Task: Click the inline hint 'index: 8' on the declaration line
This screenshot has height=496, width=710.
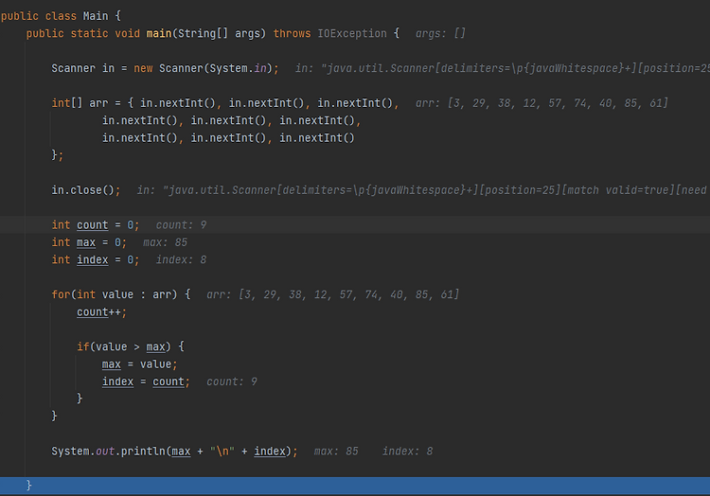Action: [181, 259]
